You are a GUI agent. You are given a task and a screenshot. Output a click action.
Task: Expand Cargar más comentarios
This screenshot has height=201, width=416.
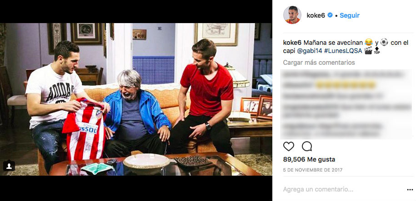319,62
